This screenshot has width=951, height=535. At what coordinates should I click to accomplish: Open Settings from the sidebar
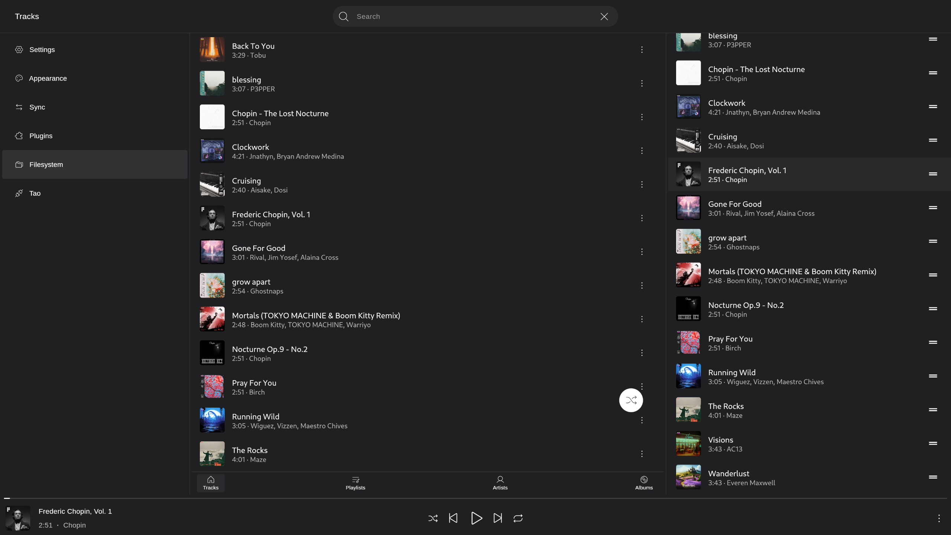pyautogui.click(x=95, y=49)
